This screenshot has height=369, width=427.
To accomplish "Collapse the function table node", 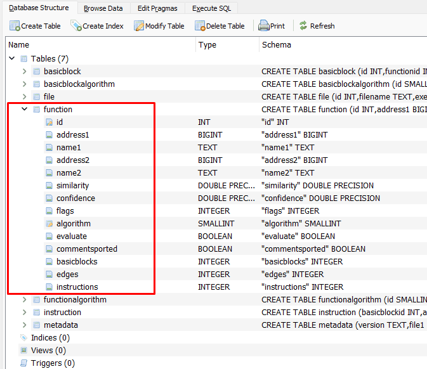I will pos(25,109).
